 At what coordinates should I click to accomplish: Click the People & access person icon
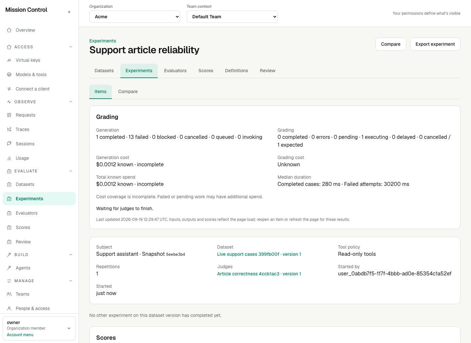click(x=9, y=308)
